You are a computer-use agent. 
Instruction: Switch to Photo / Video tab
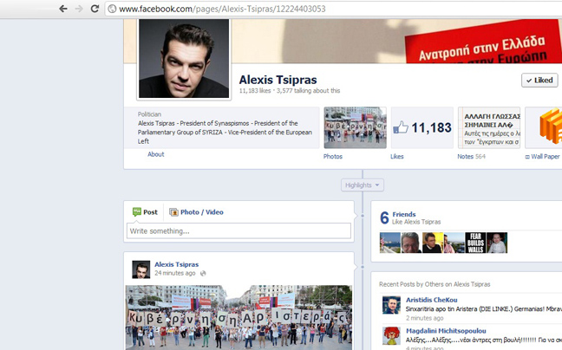pyautogui.click(x=201, y=212)
